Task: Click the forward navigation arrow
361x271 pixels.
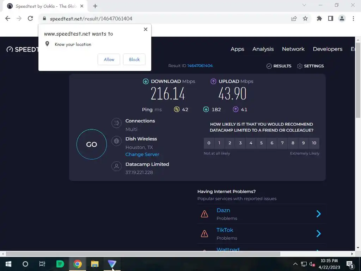Action: point(19,18)
